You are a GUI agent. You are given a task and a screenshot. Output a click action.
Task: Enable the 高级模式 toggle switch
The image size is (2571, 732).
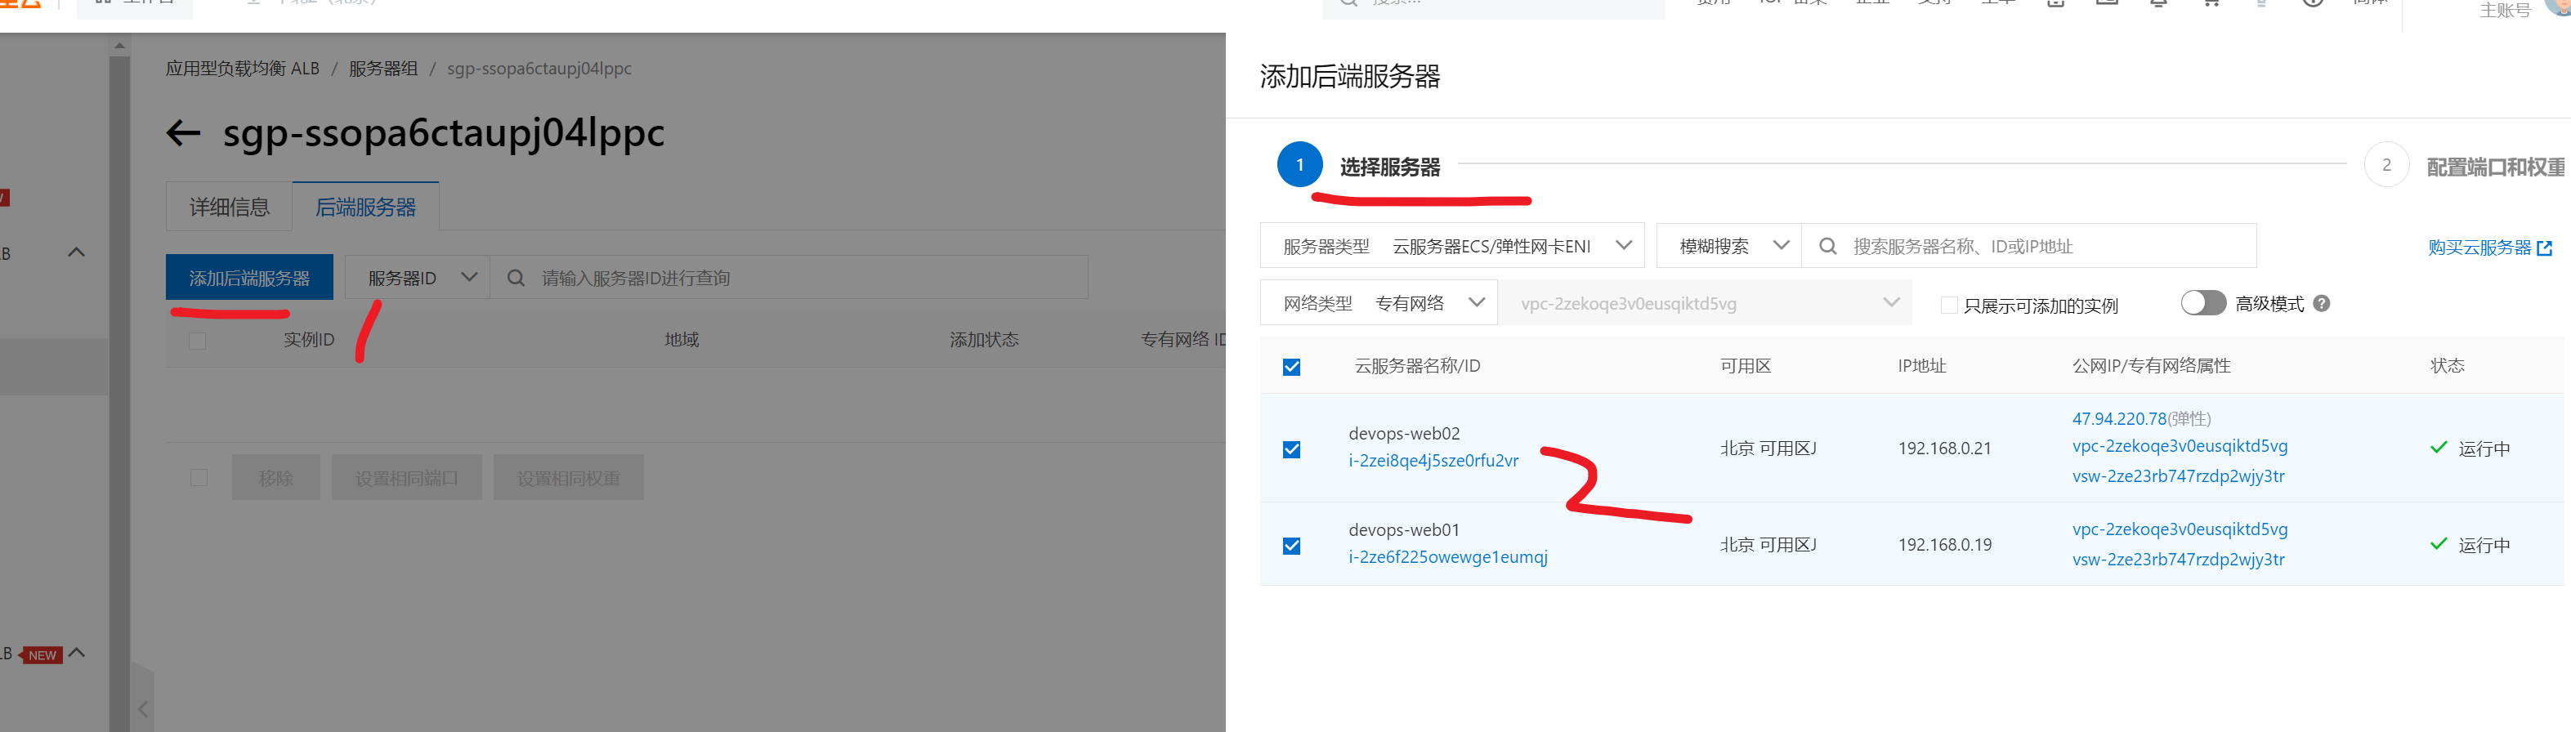(x=2202, y=303)
